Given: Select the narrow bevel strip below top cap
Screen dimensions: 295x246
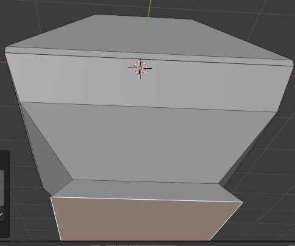Looking at the screenshot, I should [149, 56].
